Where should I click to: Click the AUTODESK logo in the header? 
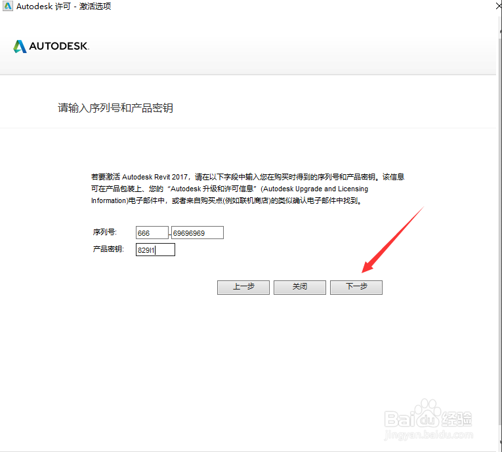click(x=51, y=47)
